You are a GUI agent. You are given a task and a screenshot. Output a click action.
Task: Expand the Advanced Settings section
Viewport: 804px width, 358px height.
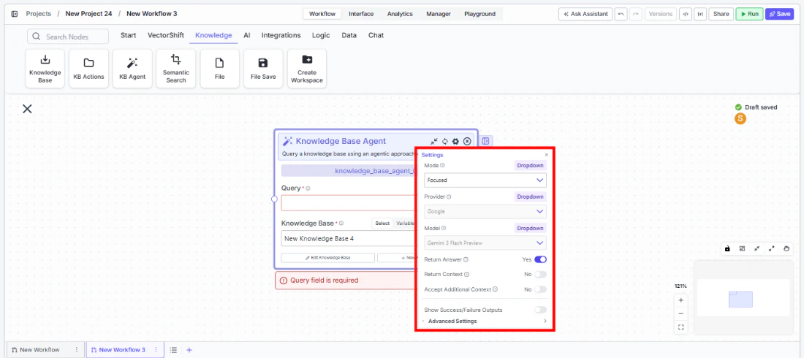(x=484, y=321)
